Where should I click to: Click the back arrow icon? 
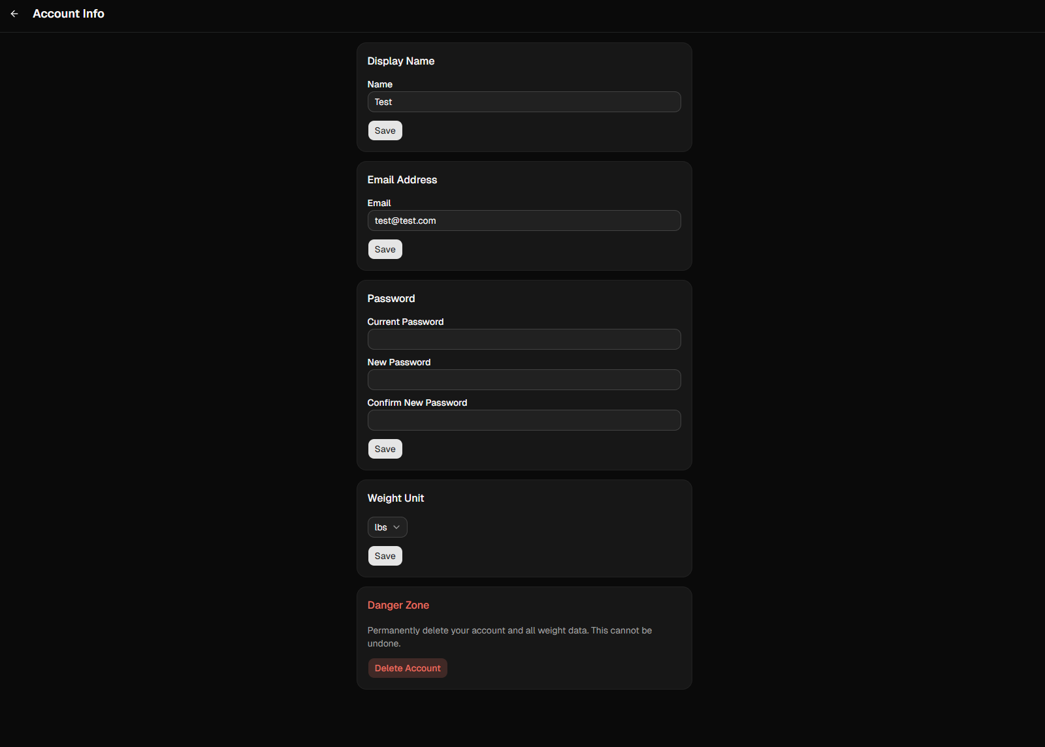[14, 14]
